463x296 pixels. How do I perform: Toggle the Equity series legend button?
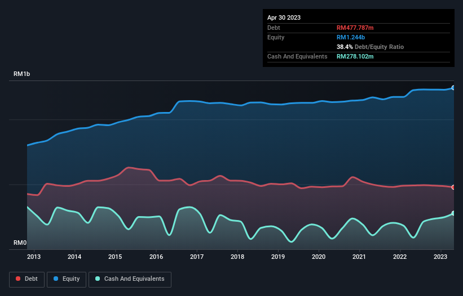point(67,279)
